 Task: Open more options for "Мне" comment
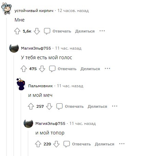pyautogui.click(x=102, y=31)
